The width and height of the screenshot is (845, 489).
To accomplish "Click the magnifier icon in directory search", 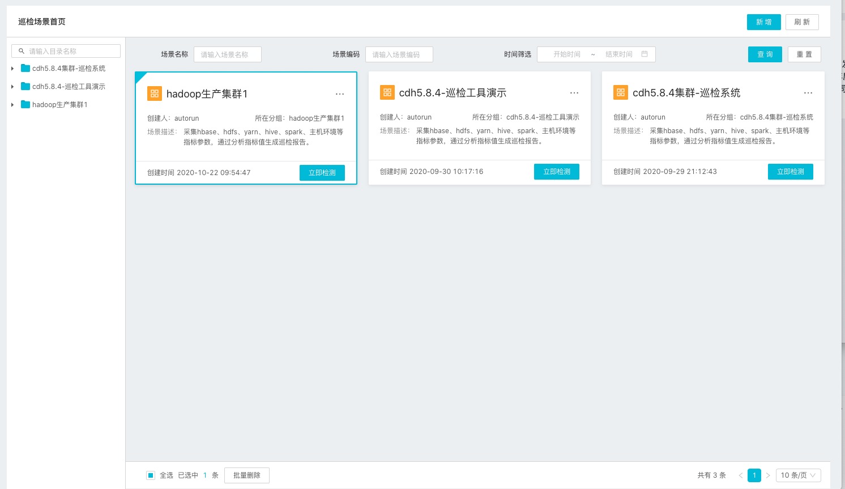I will pos(22,51).
